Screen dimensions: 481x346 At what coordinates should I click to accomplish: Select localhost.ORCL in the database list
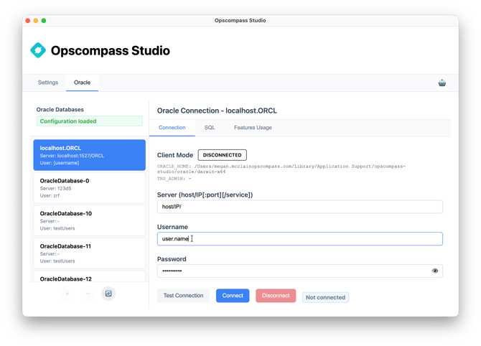point(89,155)
